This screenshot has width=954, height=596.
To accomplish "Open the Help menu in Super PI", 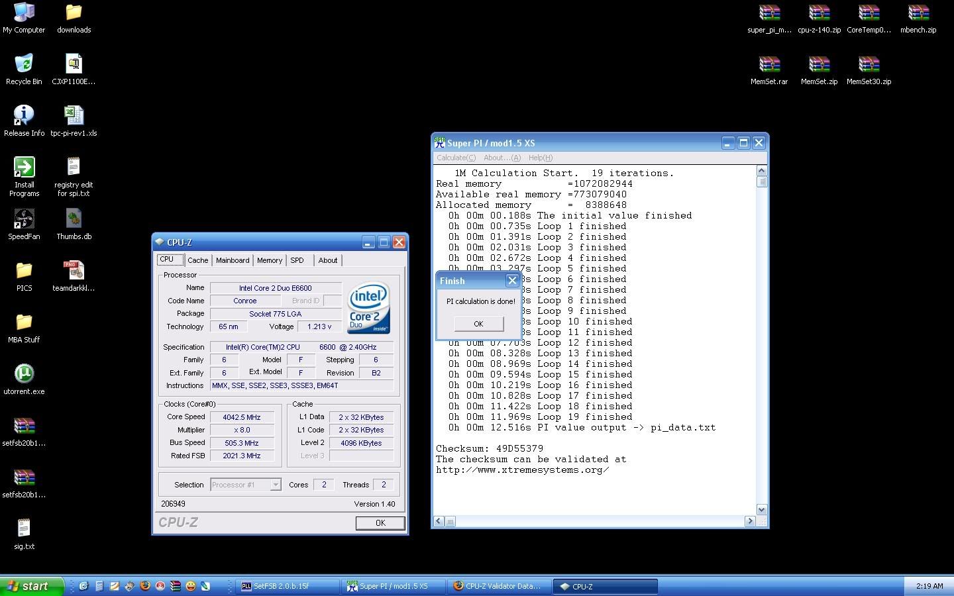I will 540,158.
